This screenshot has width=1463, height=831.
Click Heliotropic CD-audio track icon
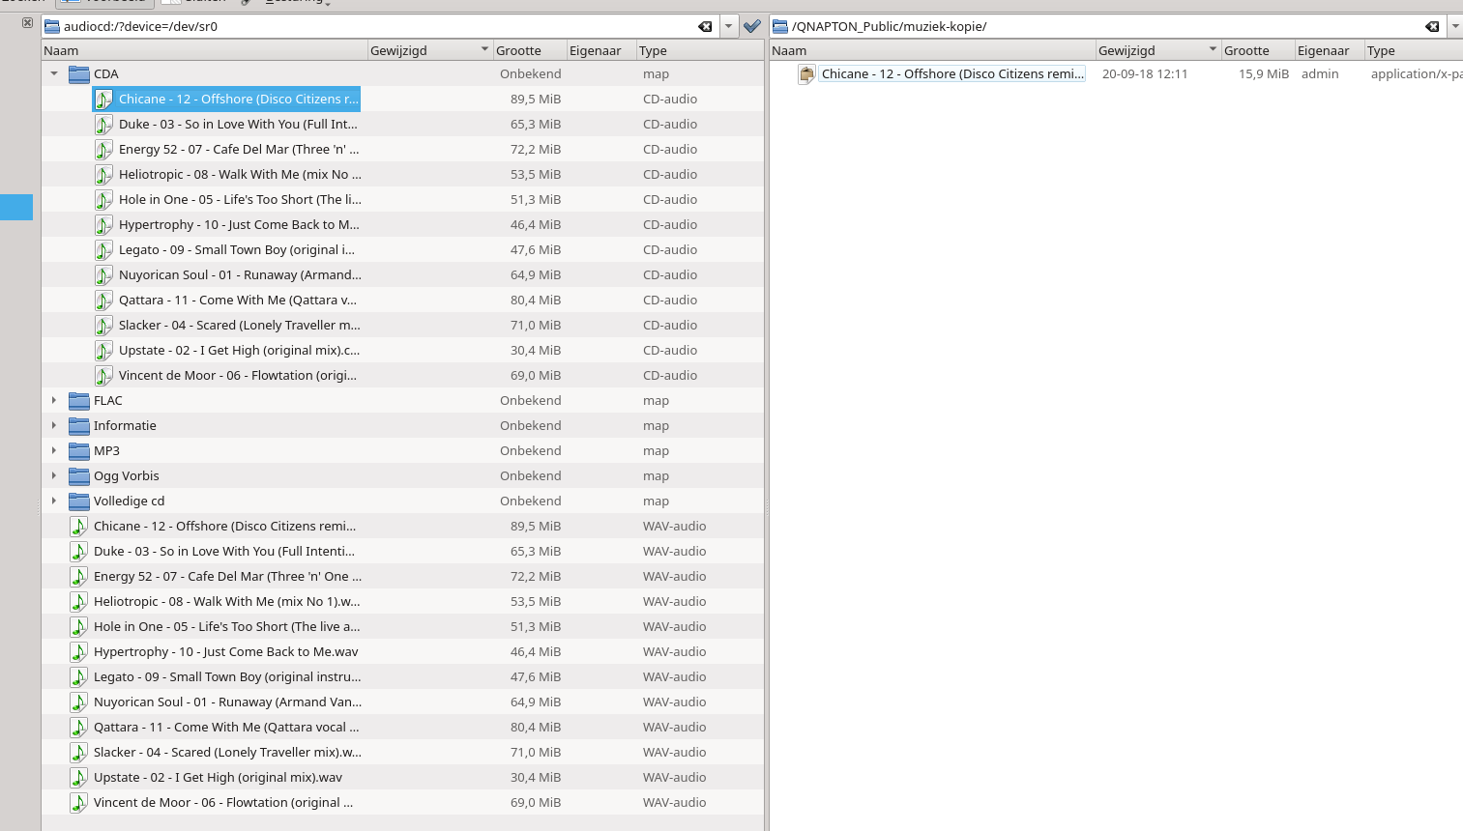[103, 174]
